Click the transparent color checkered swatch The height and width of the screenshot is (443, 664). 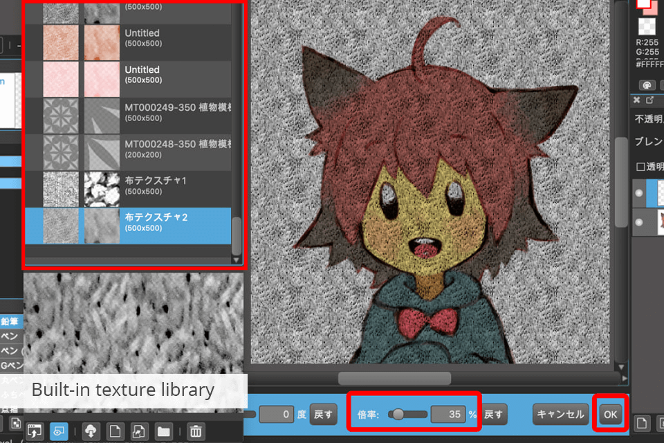647,26
